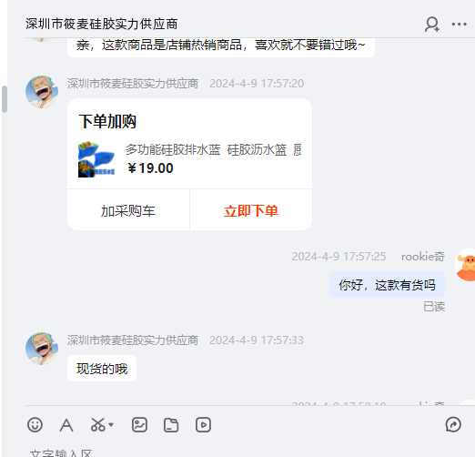Open the quick reply chat icon

453,424
